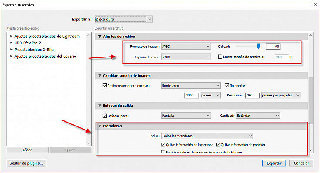320x173 pixels.
Task: Select Preestablecidos X-Rite row text
Action: (34, 50)
